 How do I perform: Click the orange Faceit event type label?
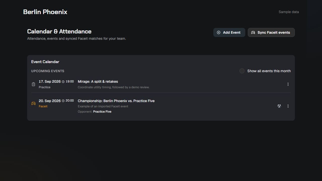tap(43, 106)
